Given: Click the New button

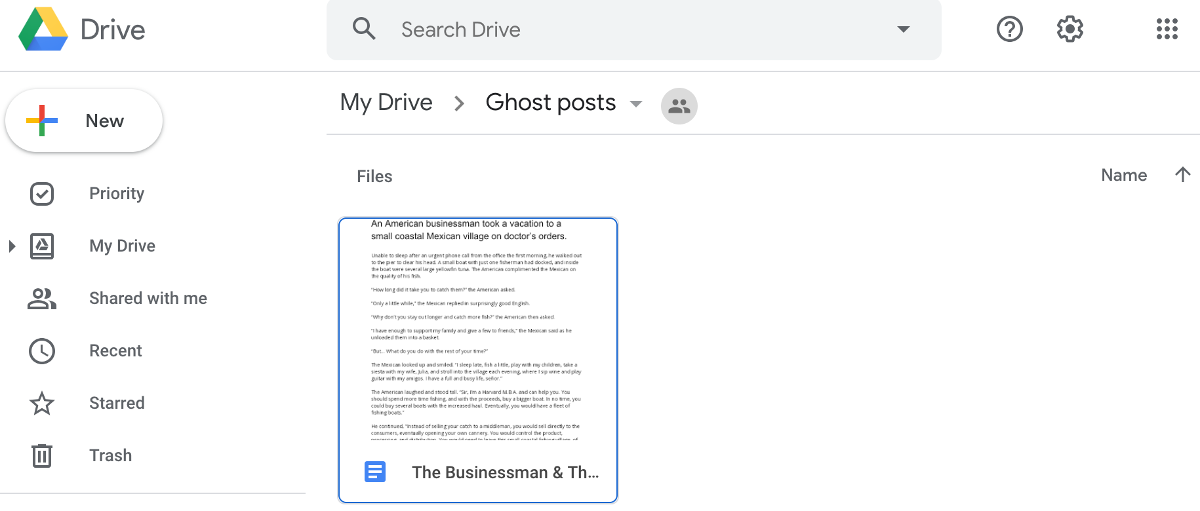Looking at the screenshot, I should 84,121.
